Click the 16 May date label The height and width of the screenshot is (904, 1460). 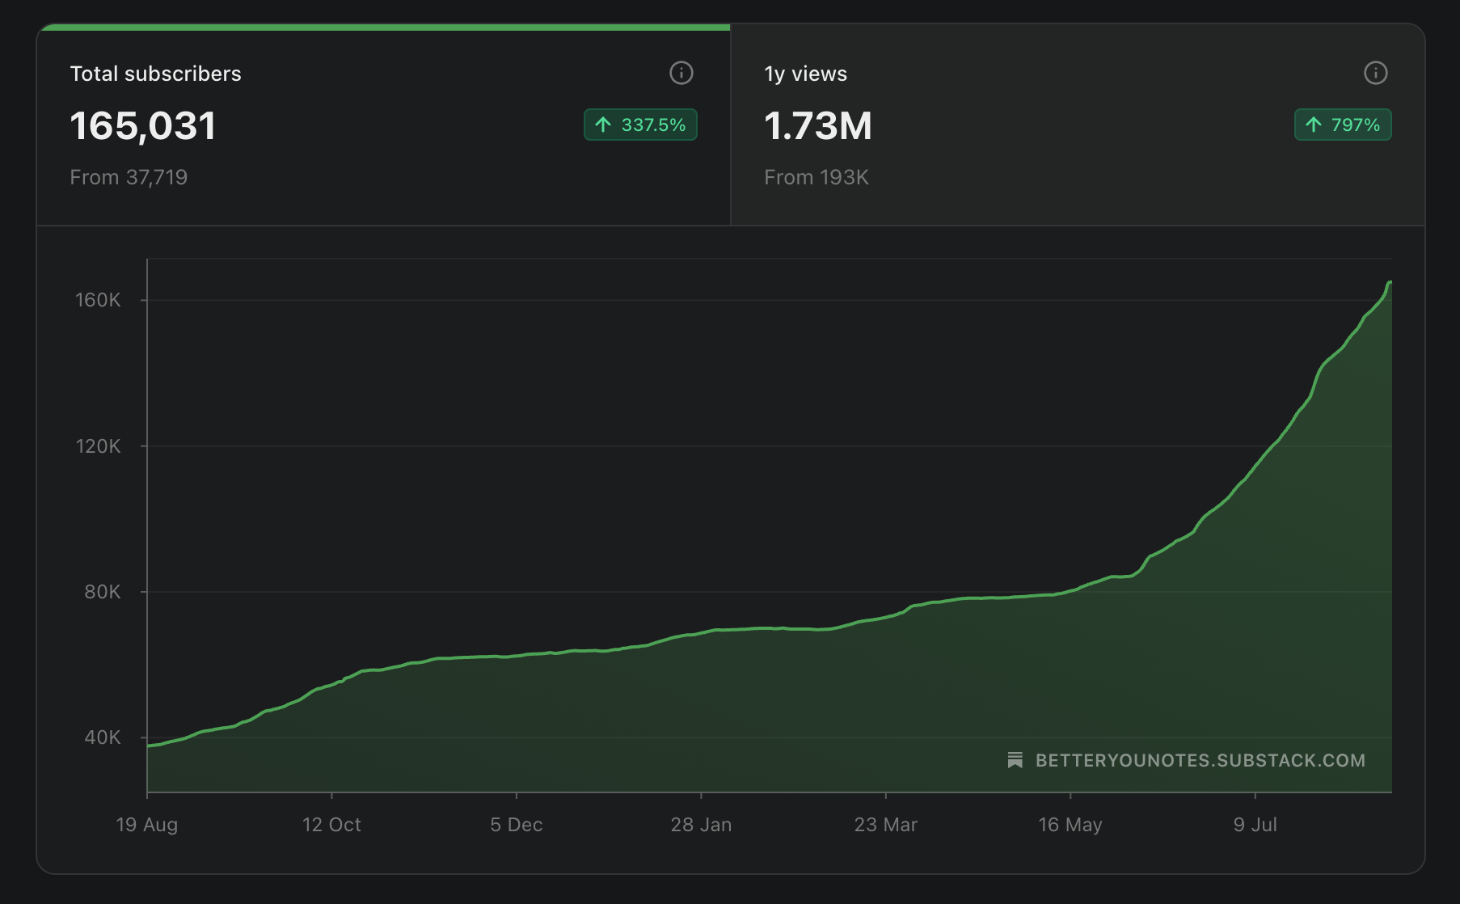(1070, 825)
